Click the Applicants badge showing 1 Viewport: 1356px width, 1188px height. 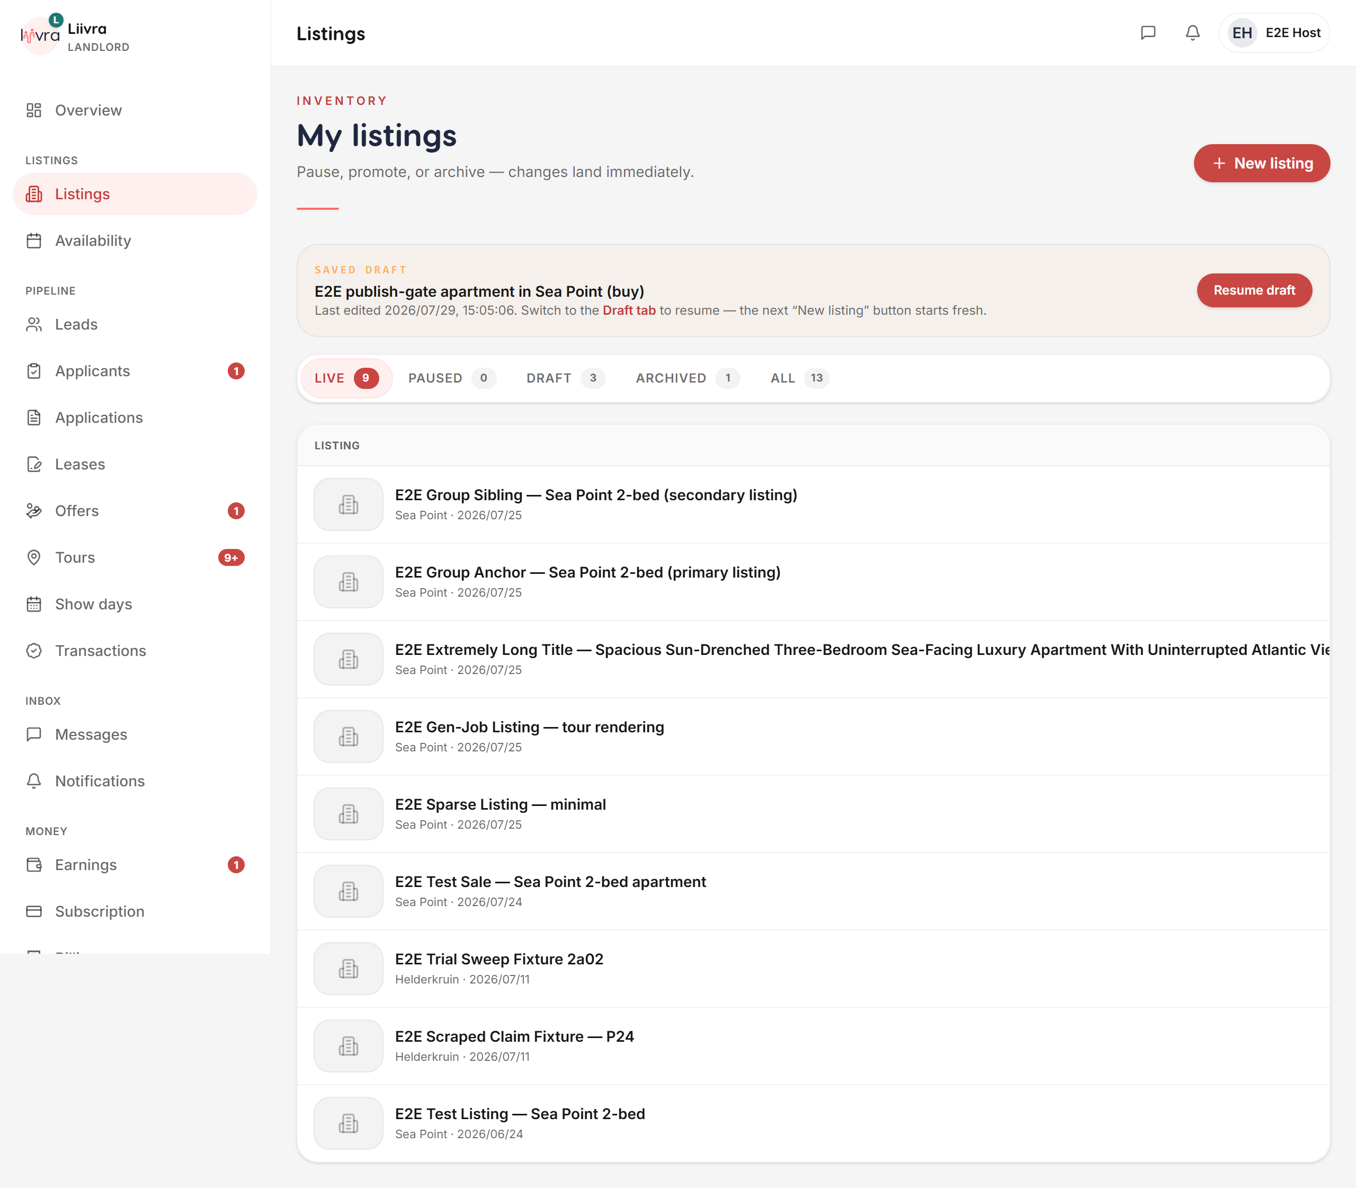236,370
